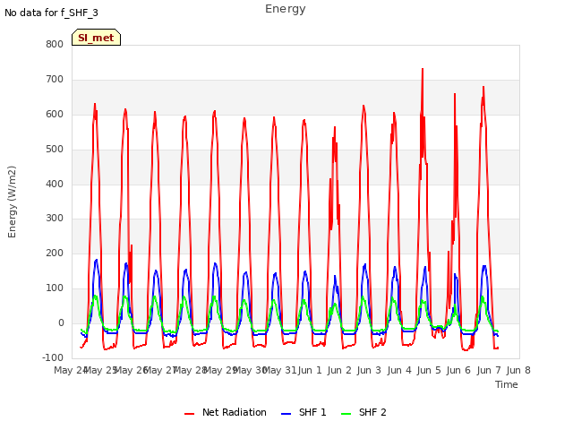Viewport: 573px width, 430px height.
Task: Click the Jun 8 x-axis date label
Action: [x=518, y=370]
